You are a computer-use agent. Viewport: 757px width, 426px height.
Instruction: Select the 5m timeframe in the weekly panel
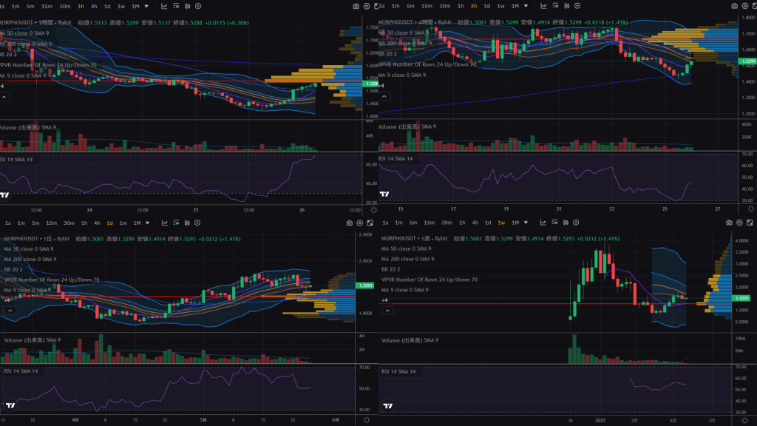[413, 222]
